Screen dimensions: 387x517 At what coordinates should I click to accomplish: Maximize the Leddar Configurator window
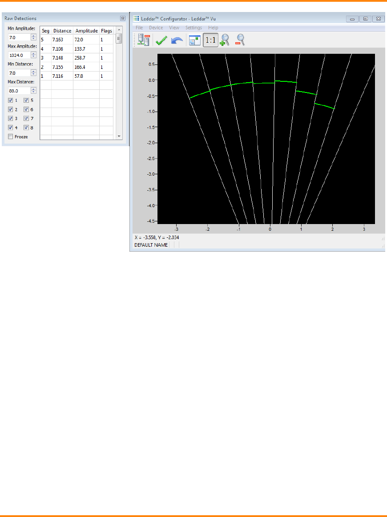point(365,19)
